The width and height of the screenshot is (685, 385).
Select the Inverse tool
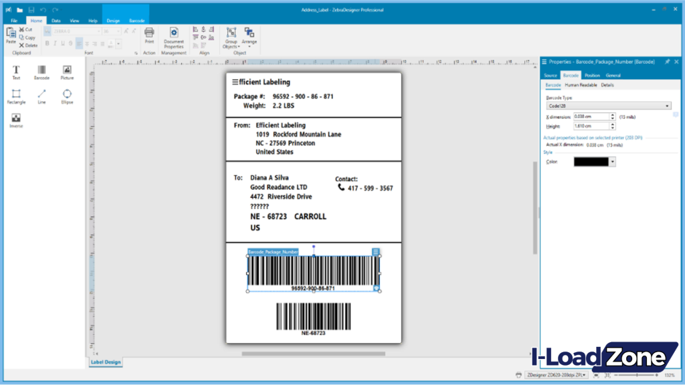coord(16,120)
